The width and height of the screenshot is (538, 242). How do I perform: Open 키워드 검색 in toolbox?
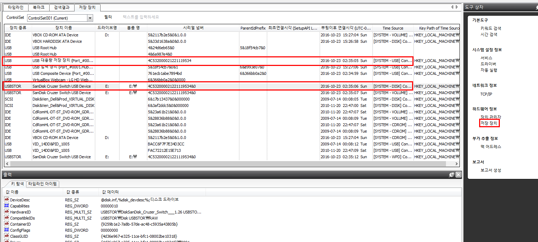point(491,28)
